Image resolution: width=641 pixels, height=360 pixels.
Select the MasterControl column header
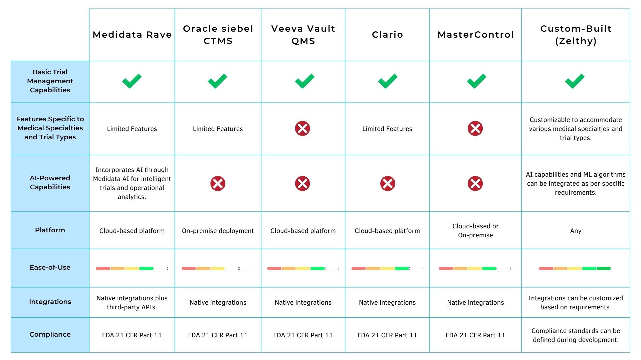476,35
